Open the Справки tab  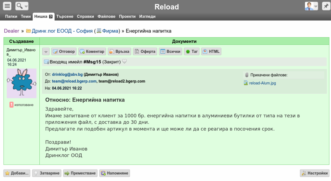tap(85, 17)
